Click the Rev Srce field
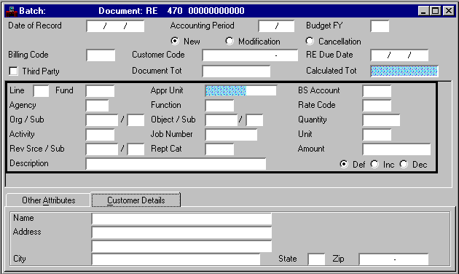 (102, 149)
